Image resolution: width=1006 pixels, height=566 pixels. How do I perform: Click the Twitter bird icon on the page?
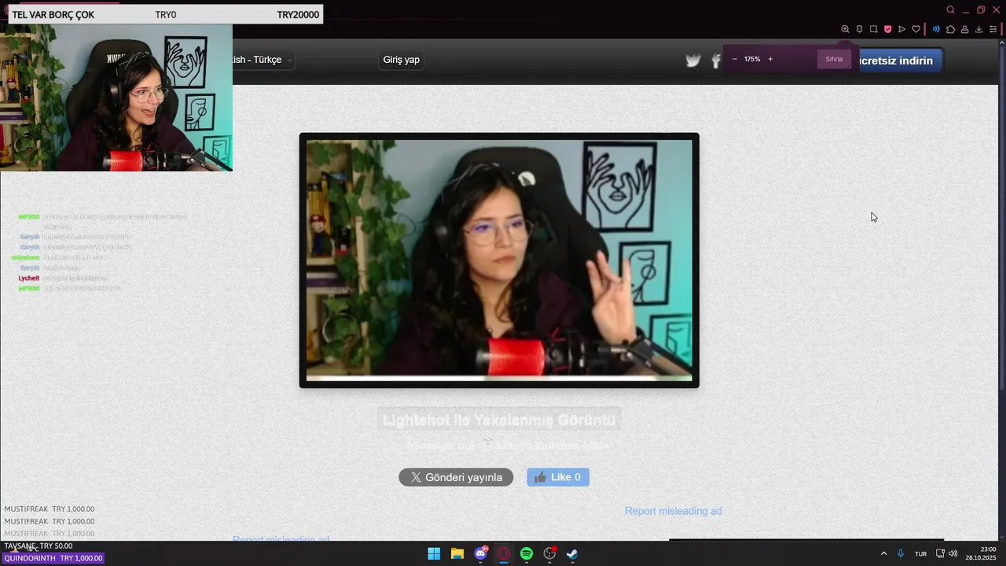pos(692,61)
